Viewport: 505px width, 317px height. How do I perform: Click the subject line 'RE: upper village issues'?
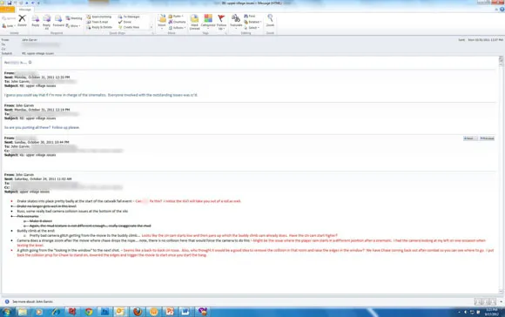pyautogui.click(x=38, y=53)
